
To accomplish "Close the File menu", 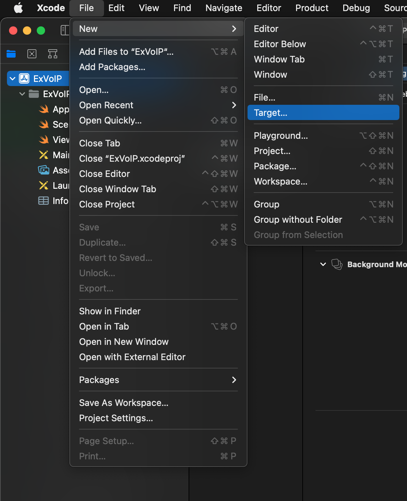I will pyautogui.click(x=86, y=8).
